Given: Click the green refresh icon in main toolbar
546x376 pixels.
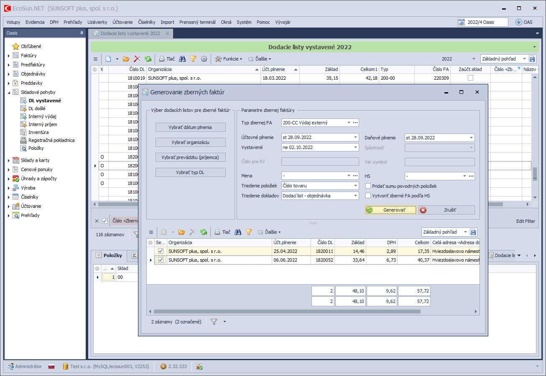Looking at the screenshot, I should click(x=148, y=59).
